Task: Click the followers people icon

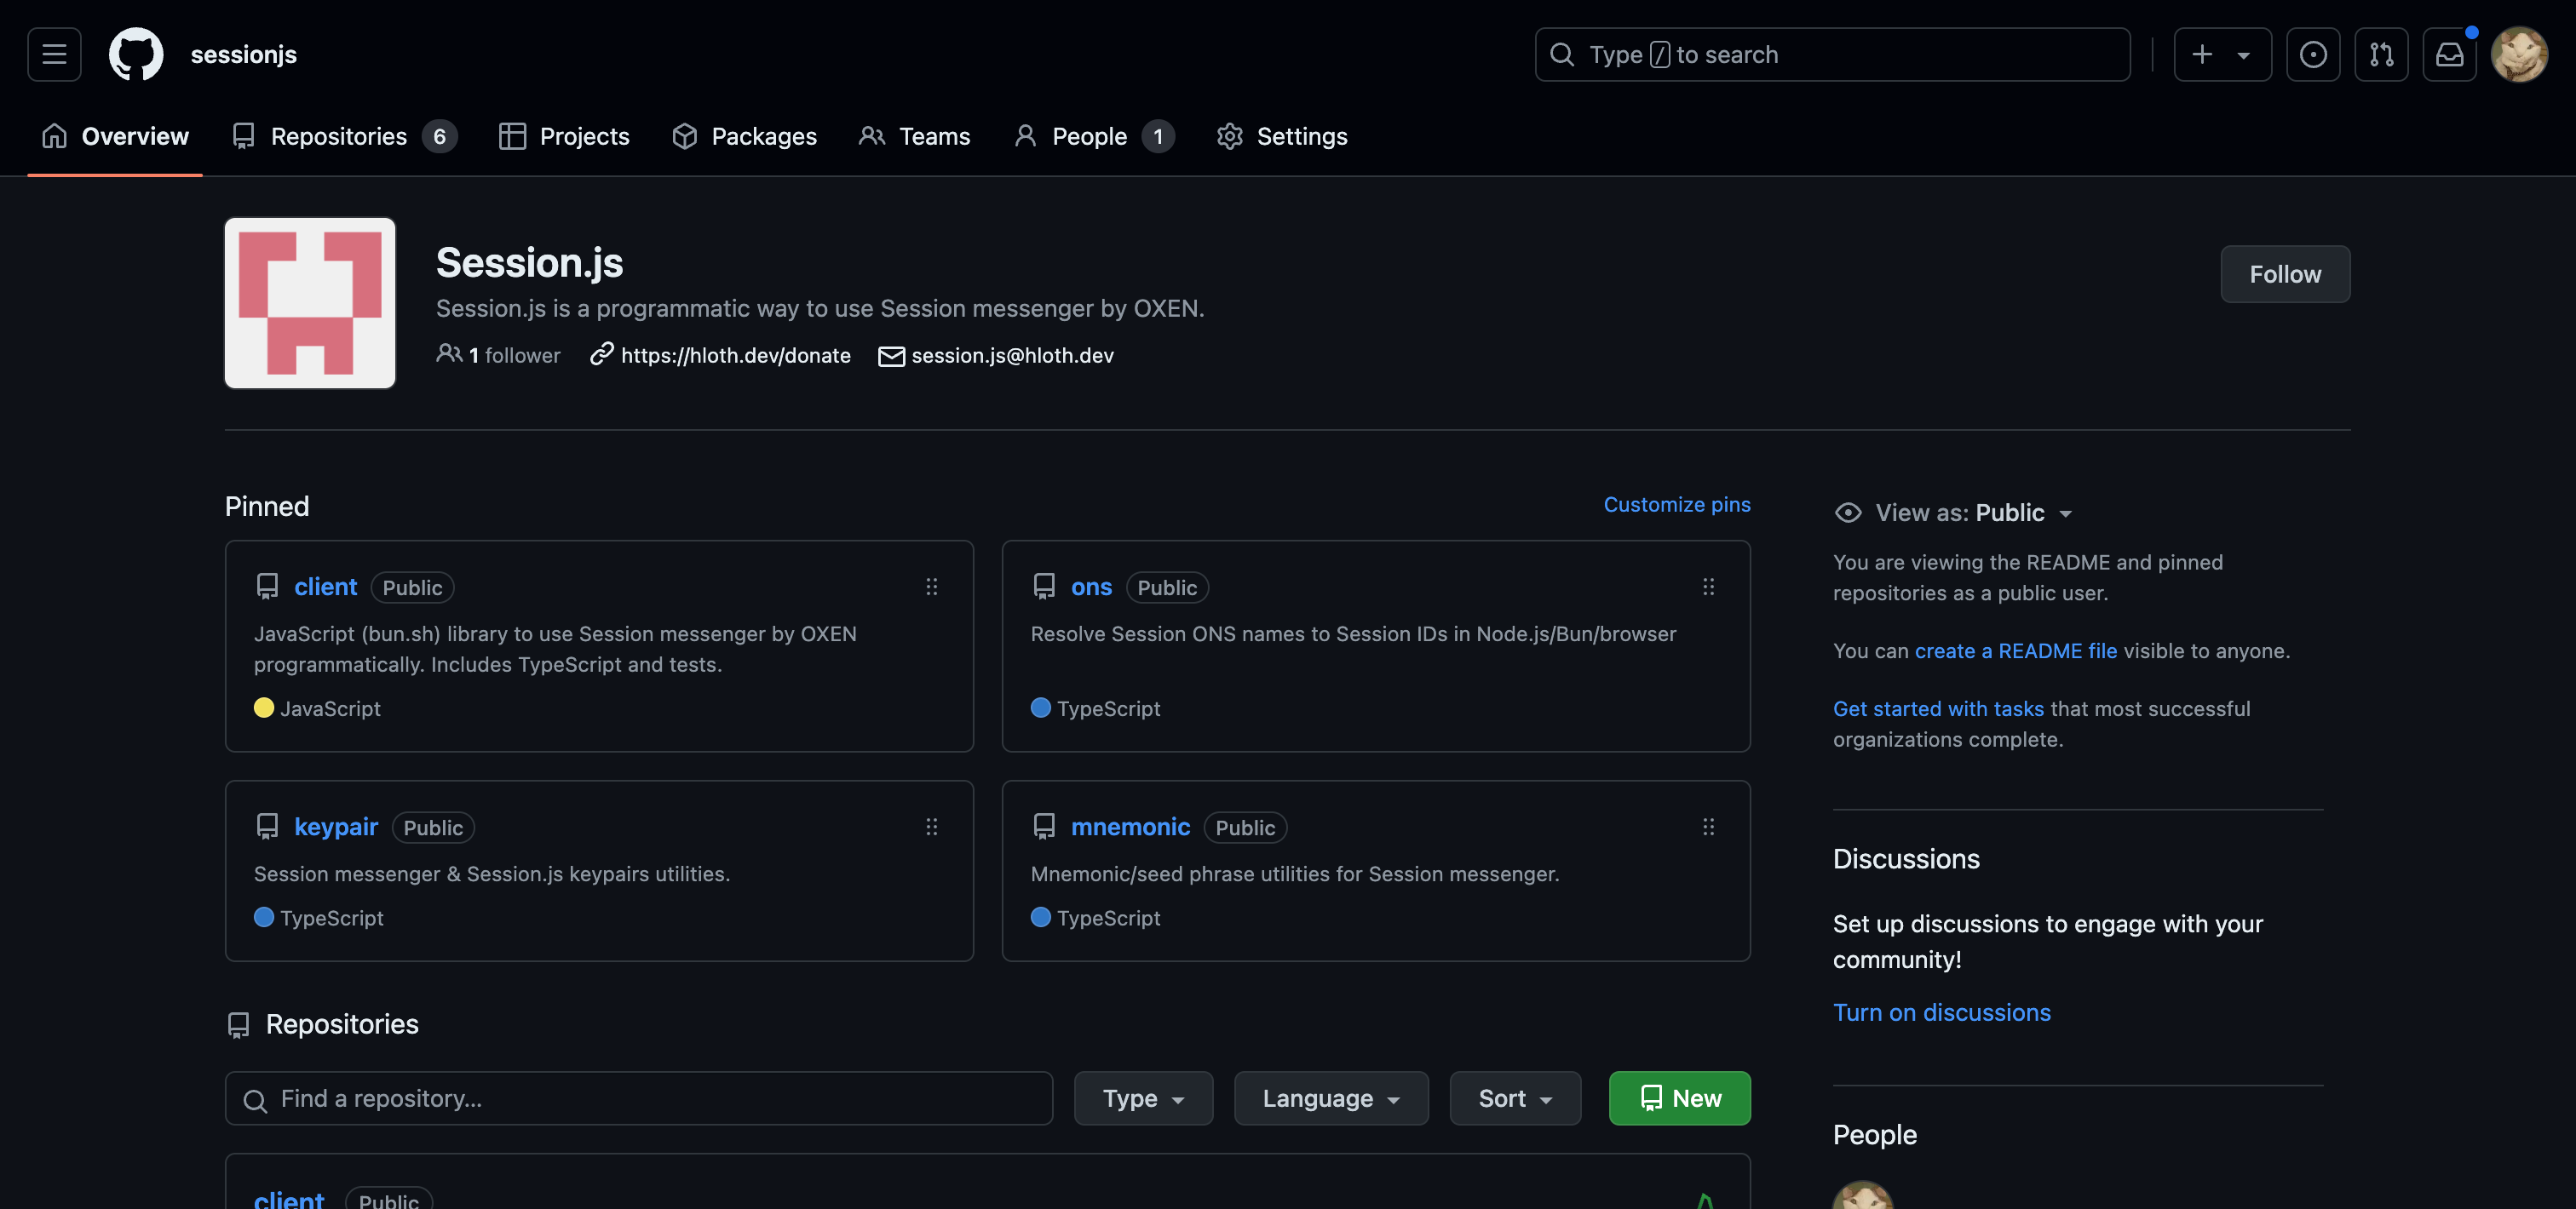Action: [x=449, y=352]
